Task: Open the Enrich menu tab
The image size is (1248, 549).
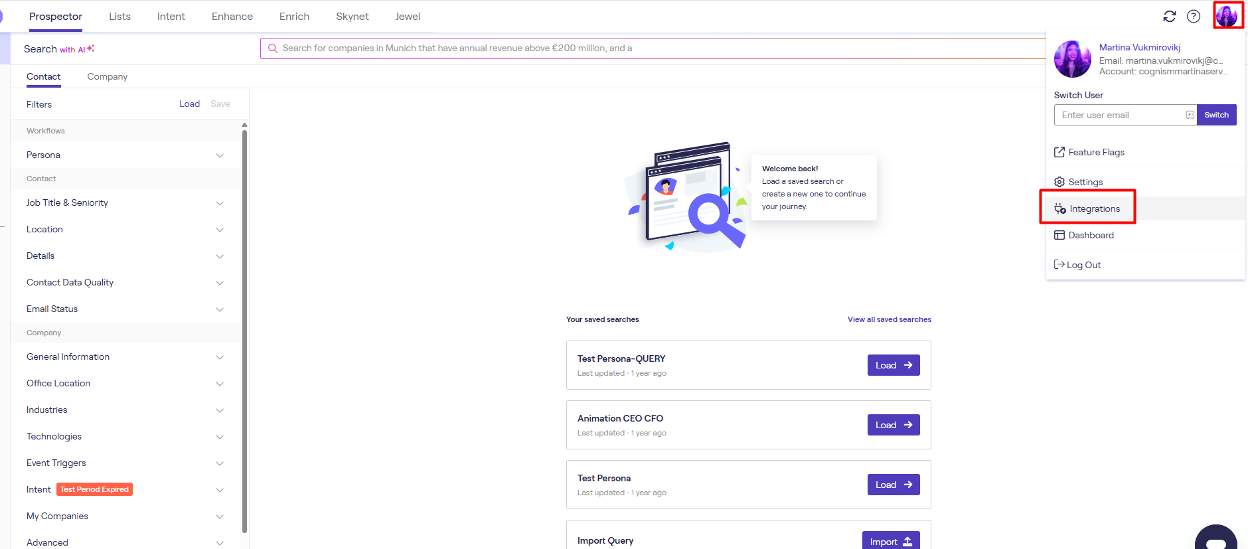Action: pyautogui.click(x=294, y=17)
